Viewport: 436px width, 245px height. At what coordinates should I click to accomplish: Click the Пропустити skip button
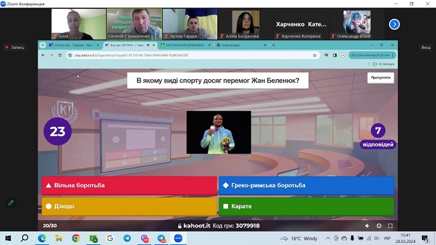pos(380,78)
